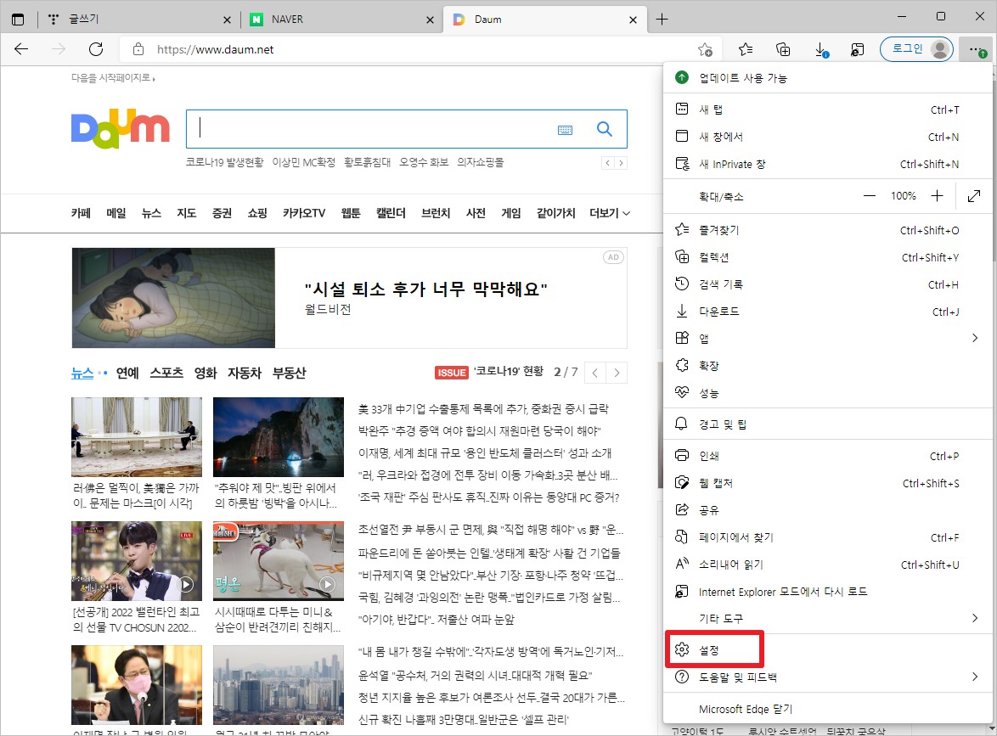Expand 기타 도구 submenu
The image size is (997, 736).
click(x=827, y=618)
